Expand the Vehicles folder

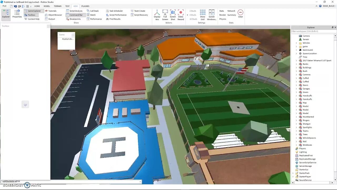click(x=296, y=43)
